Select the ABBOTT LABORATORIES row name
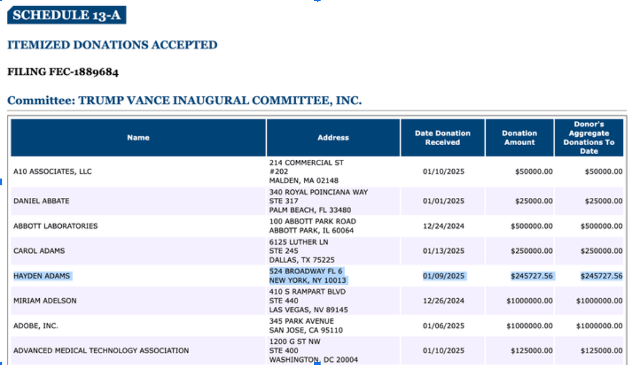Screen dimensions: 631x365 click(x=56, y=226)
